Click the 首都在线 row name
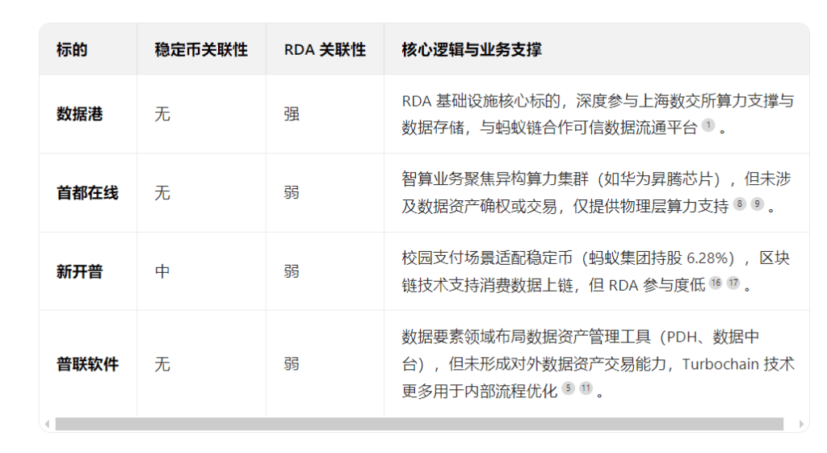Image resolution: width=827 pixels, height=453 pixels. point(87,193)
